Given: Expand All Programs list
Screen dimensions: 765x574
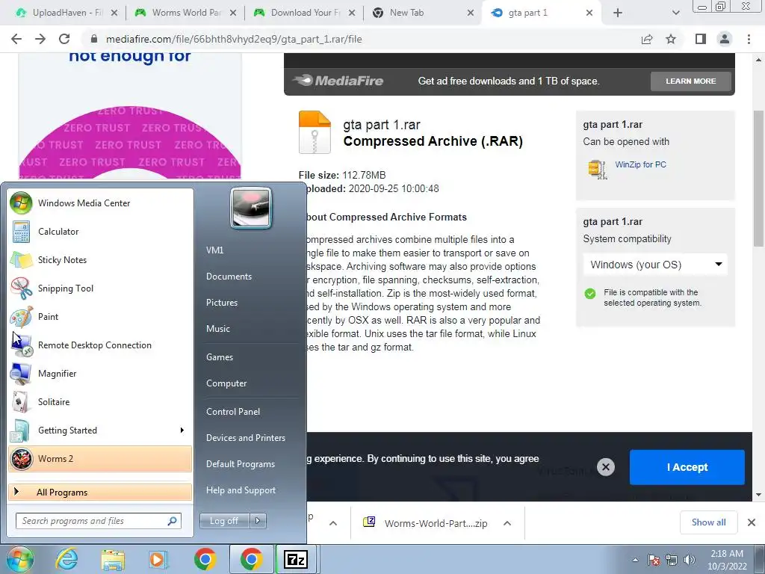Looking at the screenshot, I should 100,492.
